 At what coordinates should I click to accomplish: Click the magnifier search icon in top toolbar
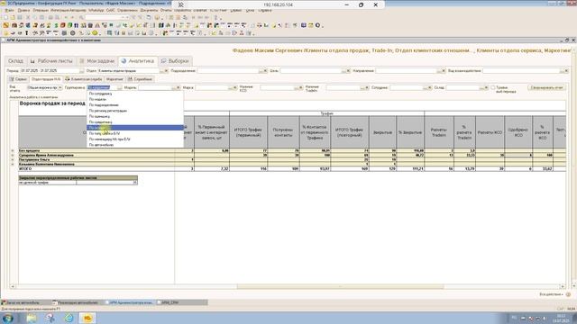pyautogui.click(x=81, y=17)
